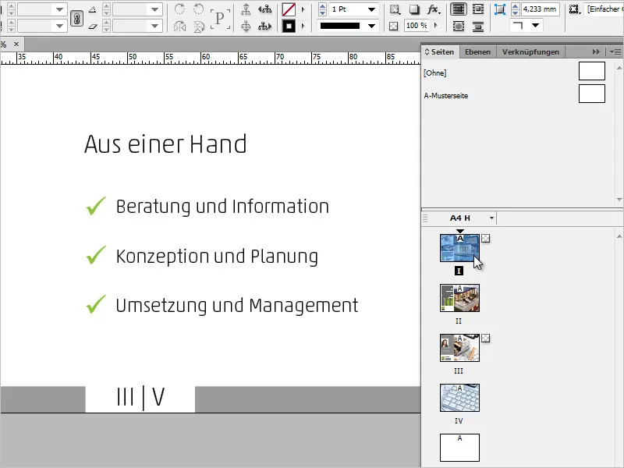Open the A4 H page size dropdown

[492, 218]
